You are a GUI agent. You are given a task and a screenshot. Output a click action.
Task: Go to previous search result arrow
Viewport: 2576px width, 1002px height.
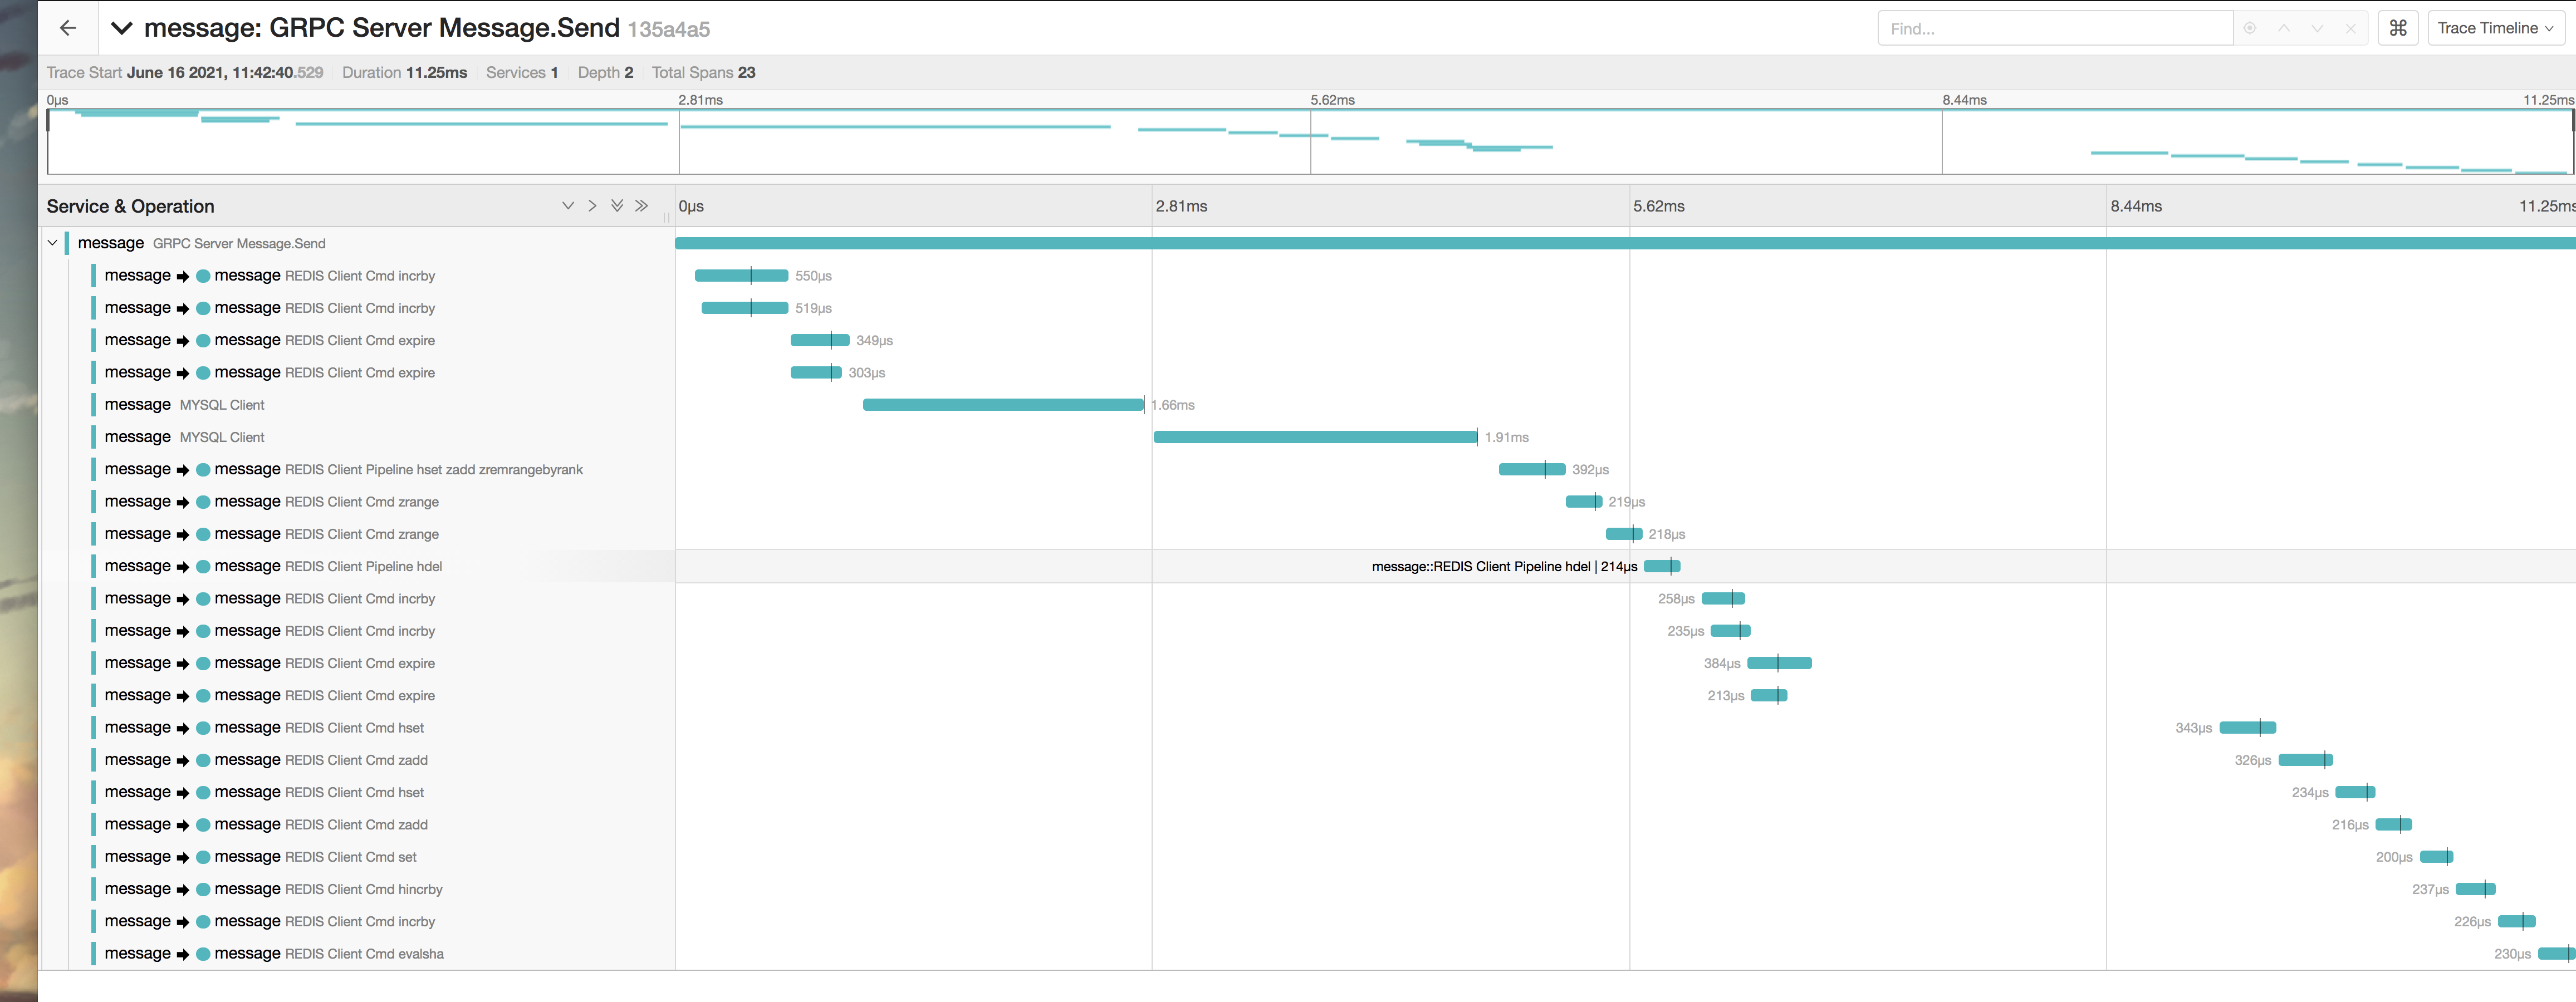pyautogui.click(x=2284, y=28)
